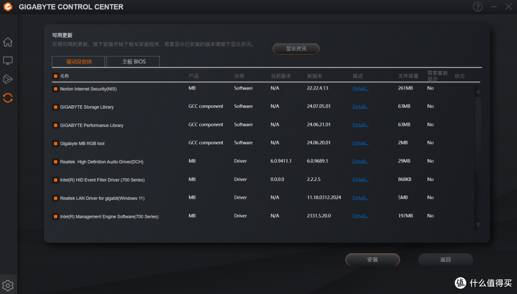Uncheck Norton Internet Security(NIS) checkbox
This screenshot has width=517, height=294.
[x=56, y=89]
